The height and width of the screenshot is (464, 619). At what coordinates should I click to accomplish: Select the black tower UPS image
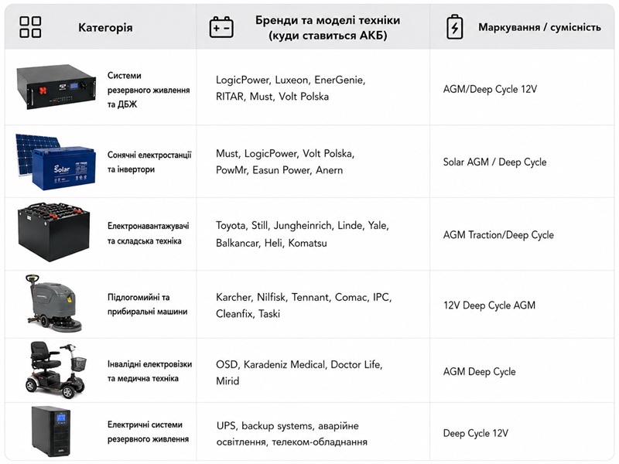(x=51, y=432)
